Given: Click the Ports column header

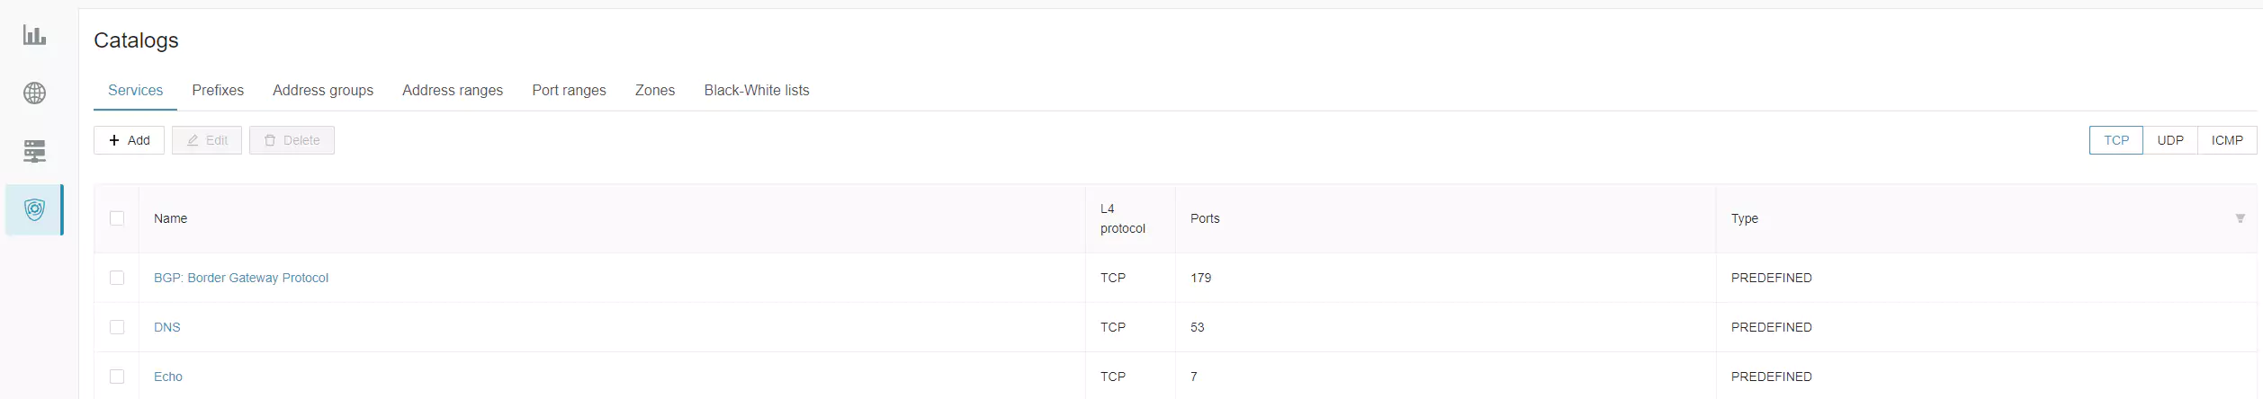Looking at the screenshot, I should pyautogui.click(x=1205, y=218).
